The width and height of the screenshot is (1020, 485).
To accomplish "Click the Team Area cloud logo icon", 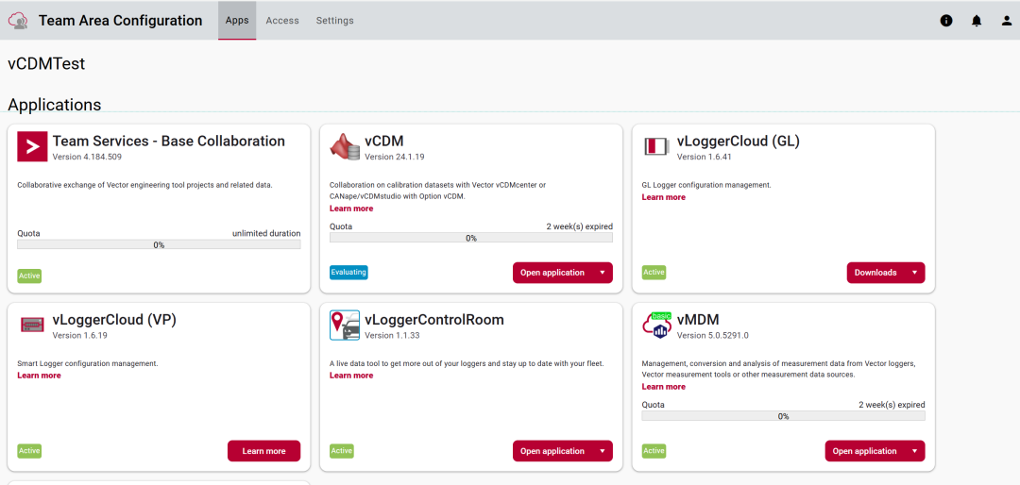I will coord(18,21).
